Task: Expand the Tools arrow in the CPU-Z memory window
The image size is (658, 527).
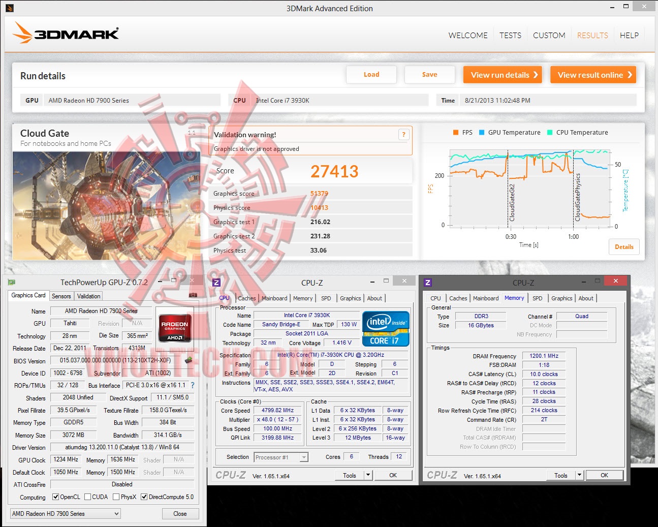Action: pos(579,475)
